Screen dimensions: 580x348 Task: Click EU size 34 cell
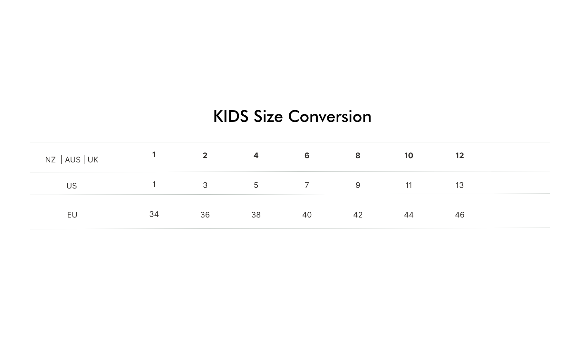(154, 214)
